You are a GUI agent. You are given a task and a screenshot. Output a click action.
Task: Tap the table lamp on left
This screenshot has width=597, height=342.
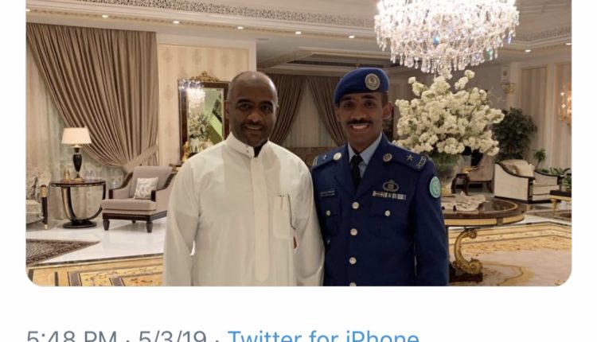(x=76, y=153)
